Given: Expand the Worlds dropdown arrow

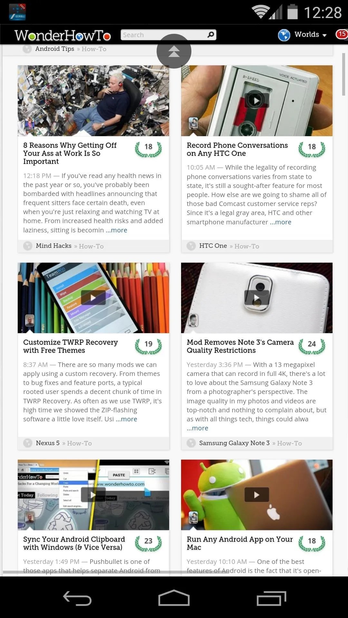Looking at the screenshot, I should tap(324, 35).
